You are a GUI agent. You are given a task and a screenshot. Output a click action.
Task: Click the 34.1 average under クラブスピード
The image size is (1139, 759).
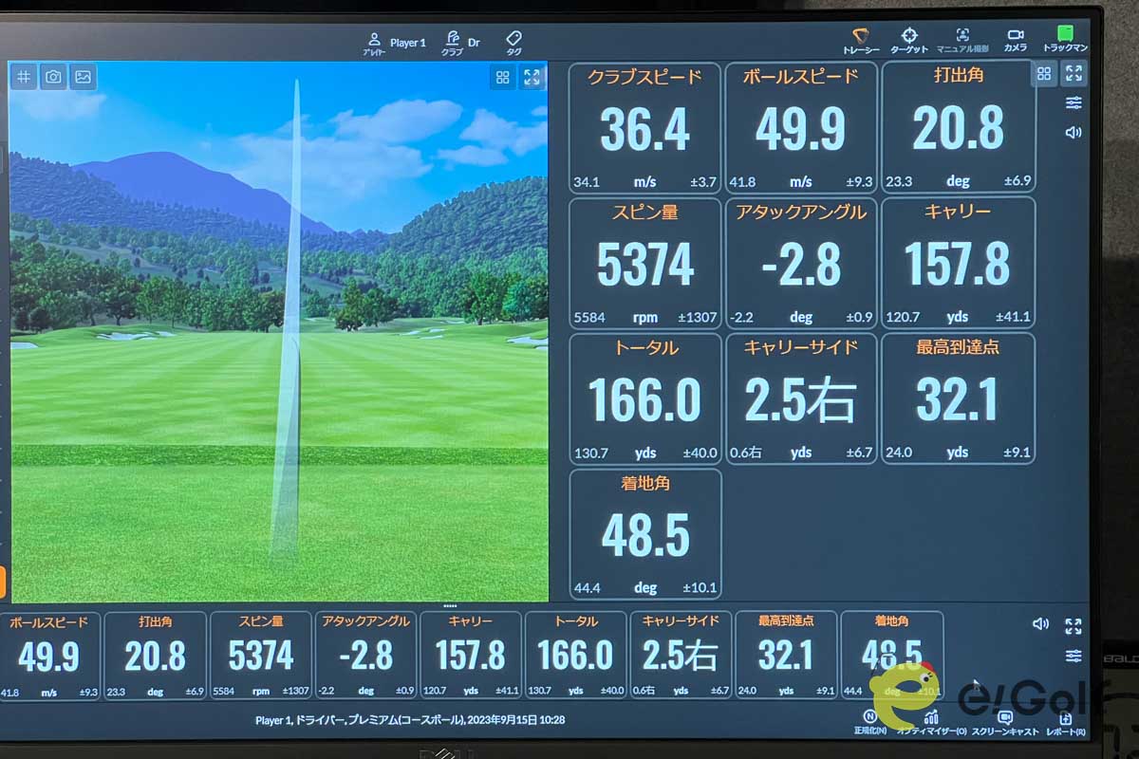pyautogui.click(x=587, y=182)
